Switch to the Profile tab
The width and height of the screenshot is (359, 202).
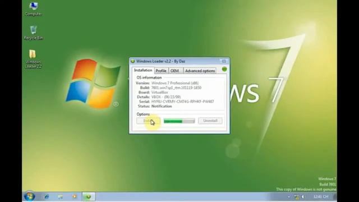coord(161,71)
